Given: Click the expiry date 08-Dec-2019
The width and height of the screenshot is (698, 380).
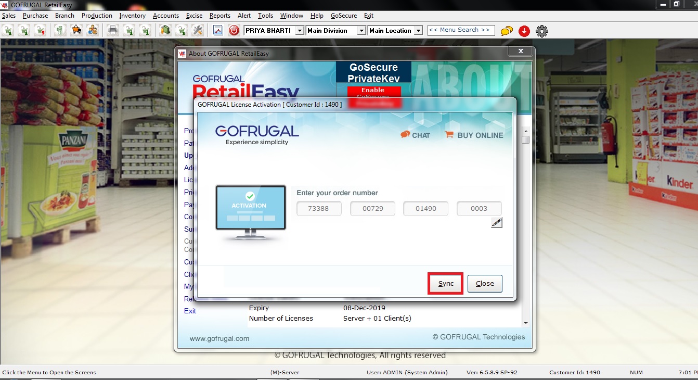Looking at the screenshot, I should point(364,308).
